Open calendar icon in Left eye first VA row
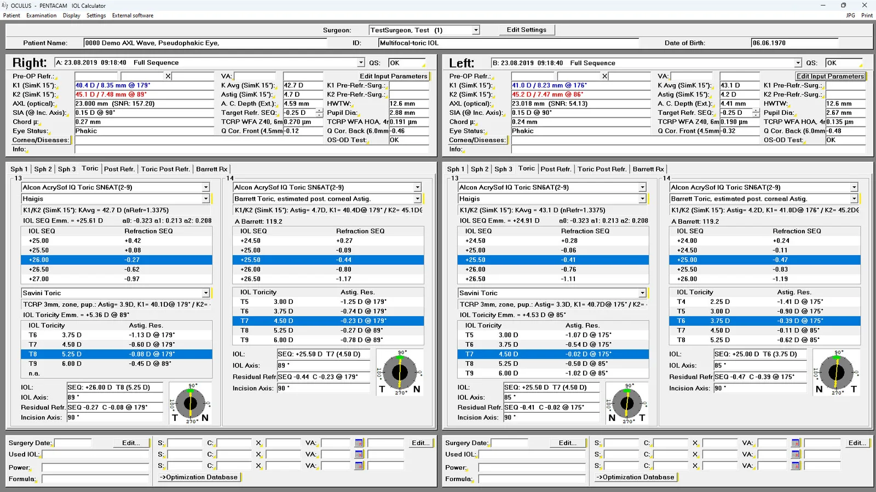Screen dimensions: 876x492 tap(796, 443)
